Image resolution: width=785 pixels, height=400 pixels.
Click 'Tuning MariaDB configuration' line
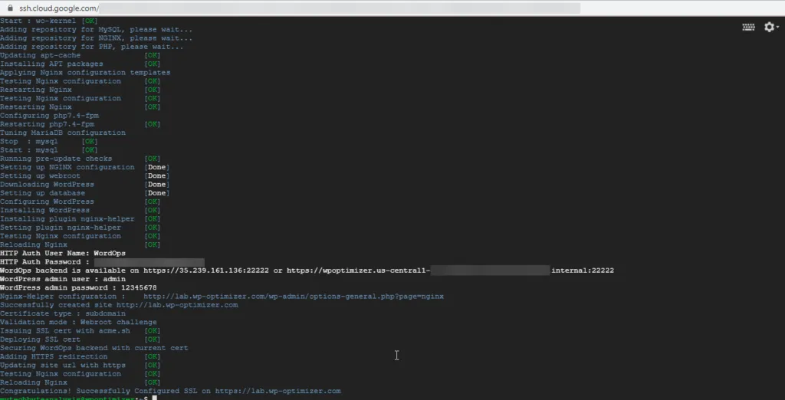63,133
